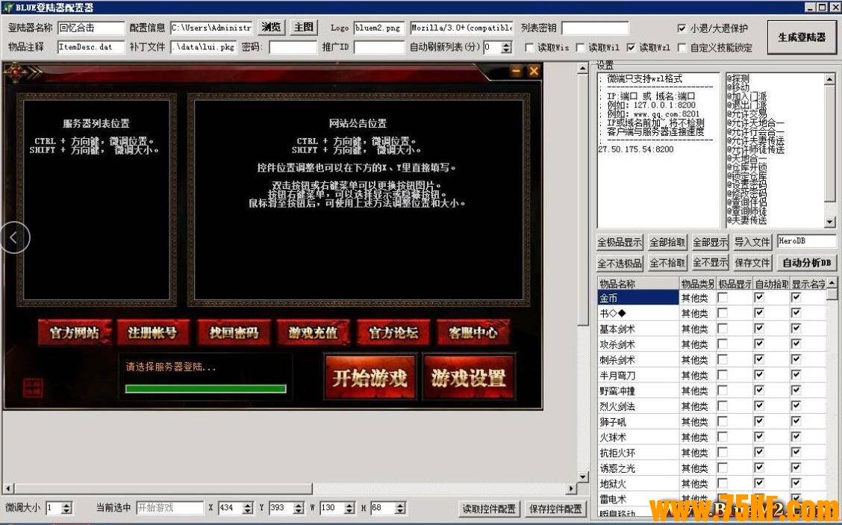Toggle the 小退/大退保护 checkbox

point(682,28)
